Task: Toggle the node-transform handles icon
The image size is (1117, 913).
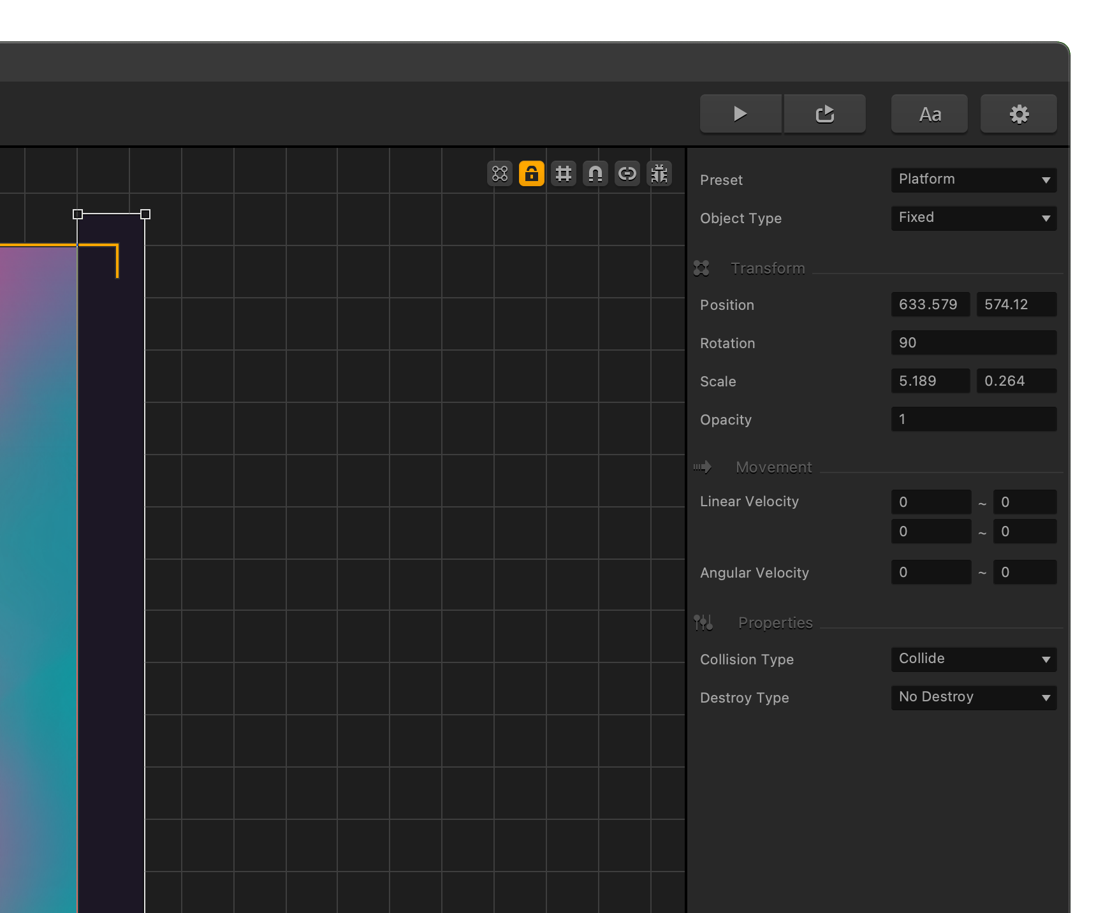Action: [500, 173]
